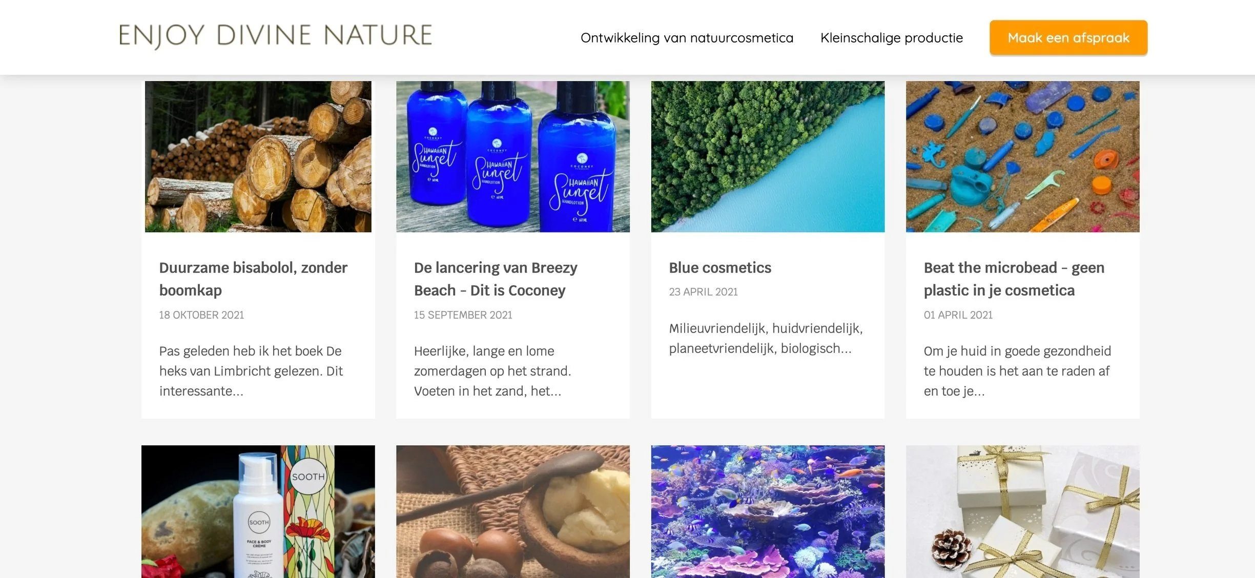Open article De lancering van Breezy Beach

pyautogui.click(x=496, y=279)
